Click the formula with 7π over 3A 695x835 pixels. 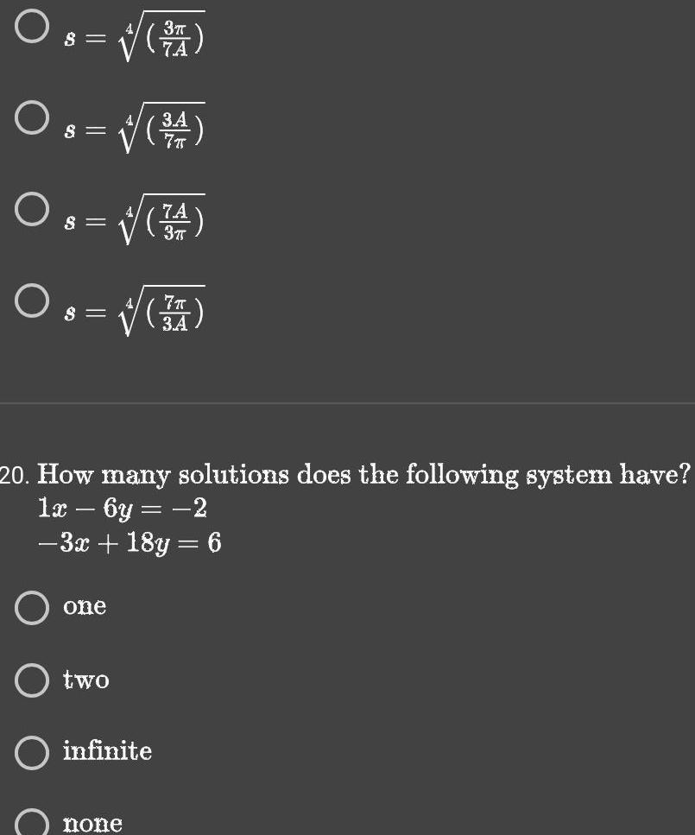click(x=130, y=313)
